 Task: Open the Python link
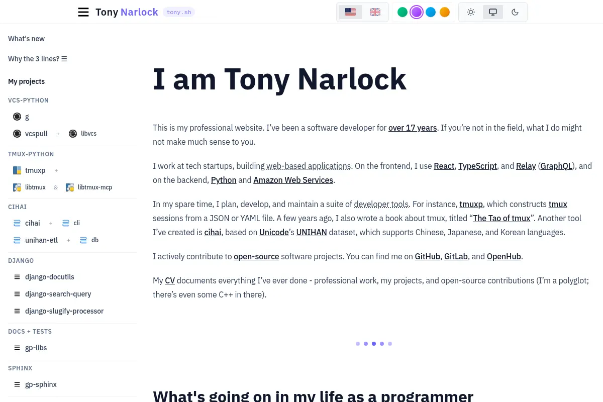(x=224, y=180)
